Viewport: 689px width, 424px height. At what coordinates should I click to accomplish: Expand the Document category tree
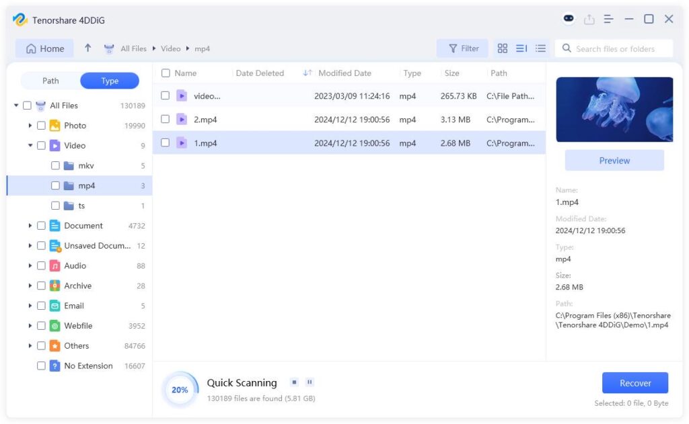coord(30,226)
